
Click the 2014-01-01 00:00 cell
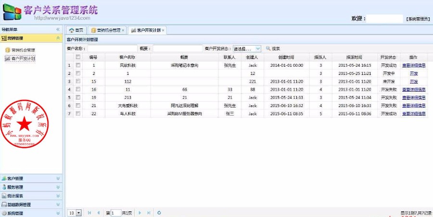pyautogui.click(x=286, y=65)
